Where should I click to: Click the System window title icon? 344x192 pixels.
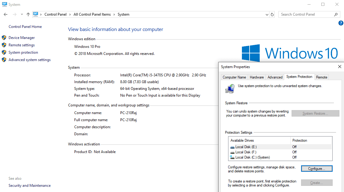4,4
